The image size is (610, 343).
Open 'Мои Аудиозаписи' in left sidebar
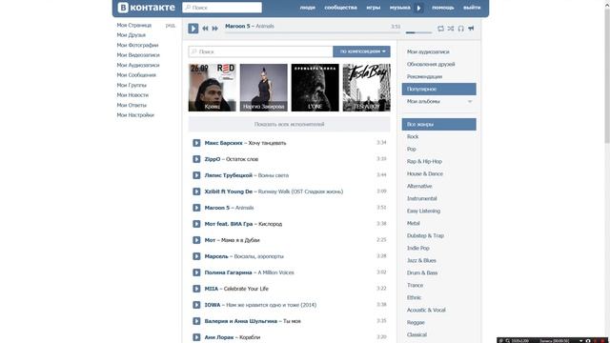138,65
